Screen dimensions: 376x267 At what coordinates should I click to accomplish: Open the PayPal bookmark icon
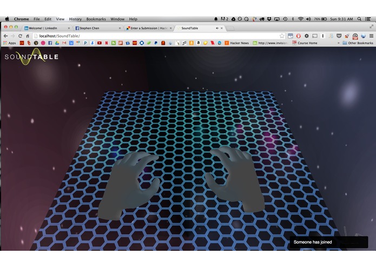click(156, 43)
